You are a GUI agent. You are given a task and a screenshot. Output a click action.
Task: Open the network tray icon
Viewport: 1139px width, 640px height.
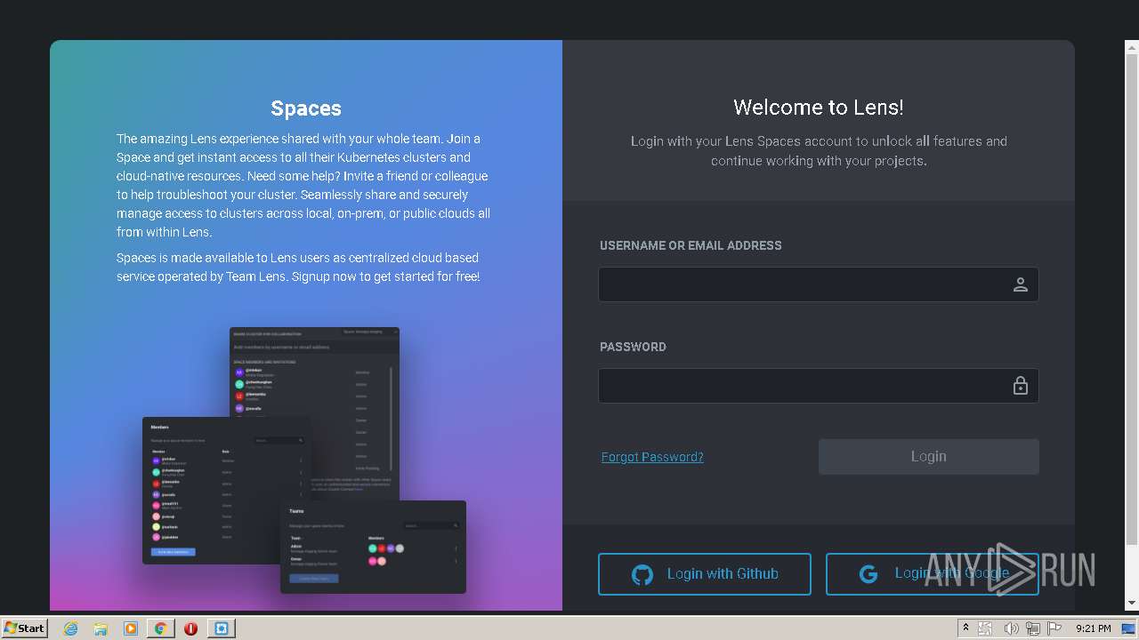click(x=1033, y=628)
